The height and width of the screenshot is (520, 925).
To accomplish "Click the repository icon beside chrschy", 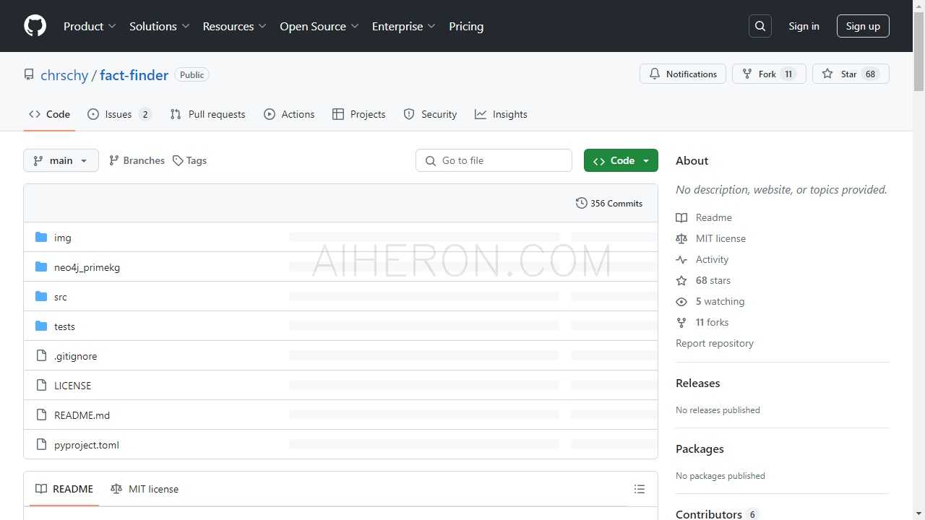I will (29, 74).
